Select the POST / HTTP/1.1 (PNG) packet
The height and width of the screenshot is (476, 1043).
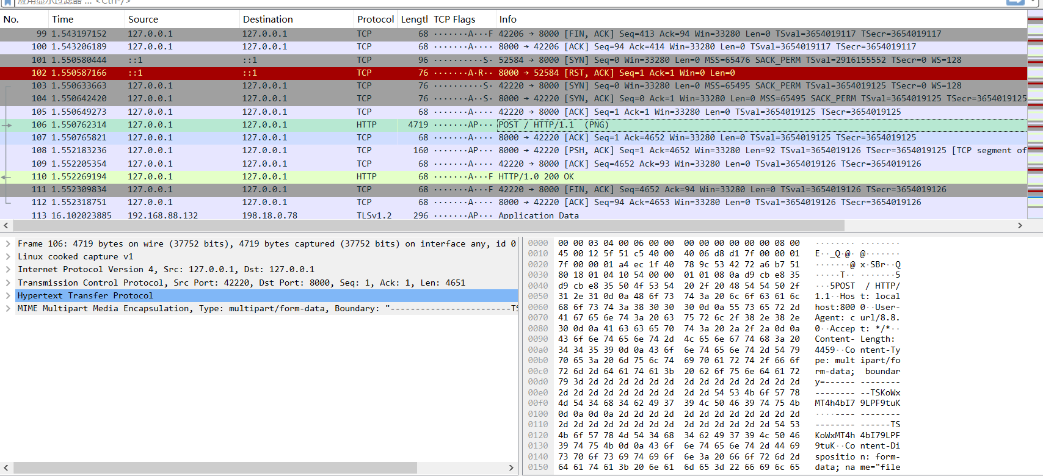coord(513,124)
